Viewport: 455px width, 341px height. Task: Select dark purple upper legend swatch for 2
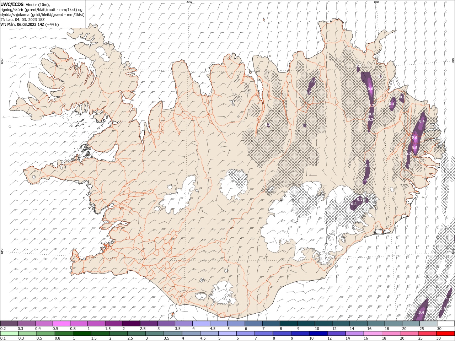(x=131, y=324)
